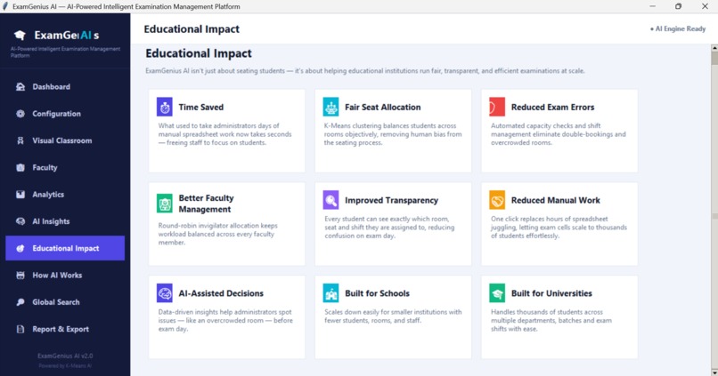718x376 pixels.
Task: Click the AI-Assisted Decisions heading
Action: pos(221,293)
